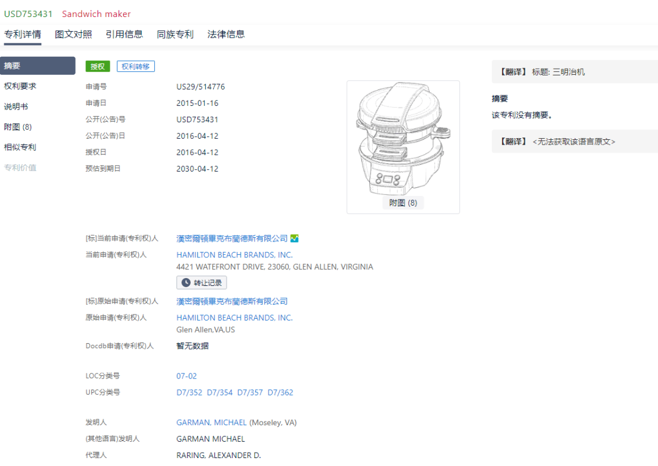The height and width of the screenshot is (466, 658).
Task: Open 说明书 section in the sidebar
Action: pyautogui.click(x=16, y=106)
